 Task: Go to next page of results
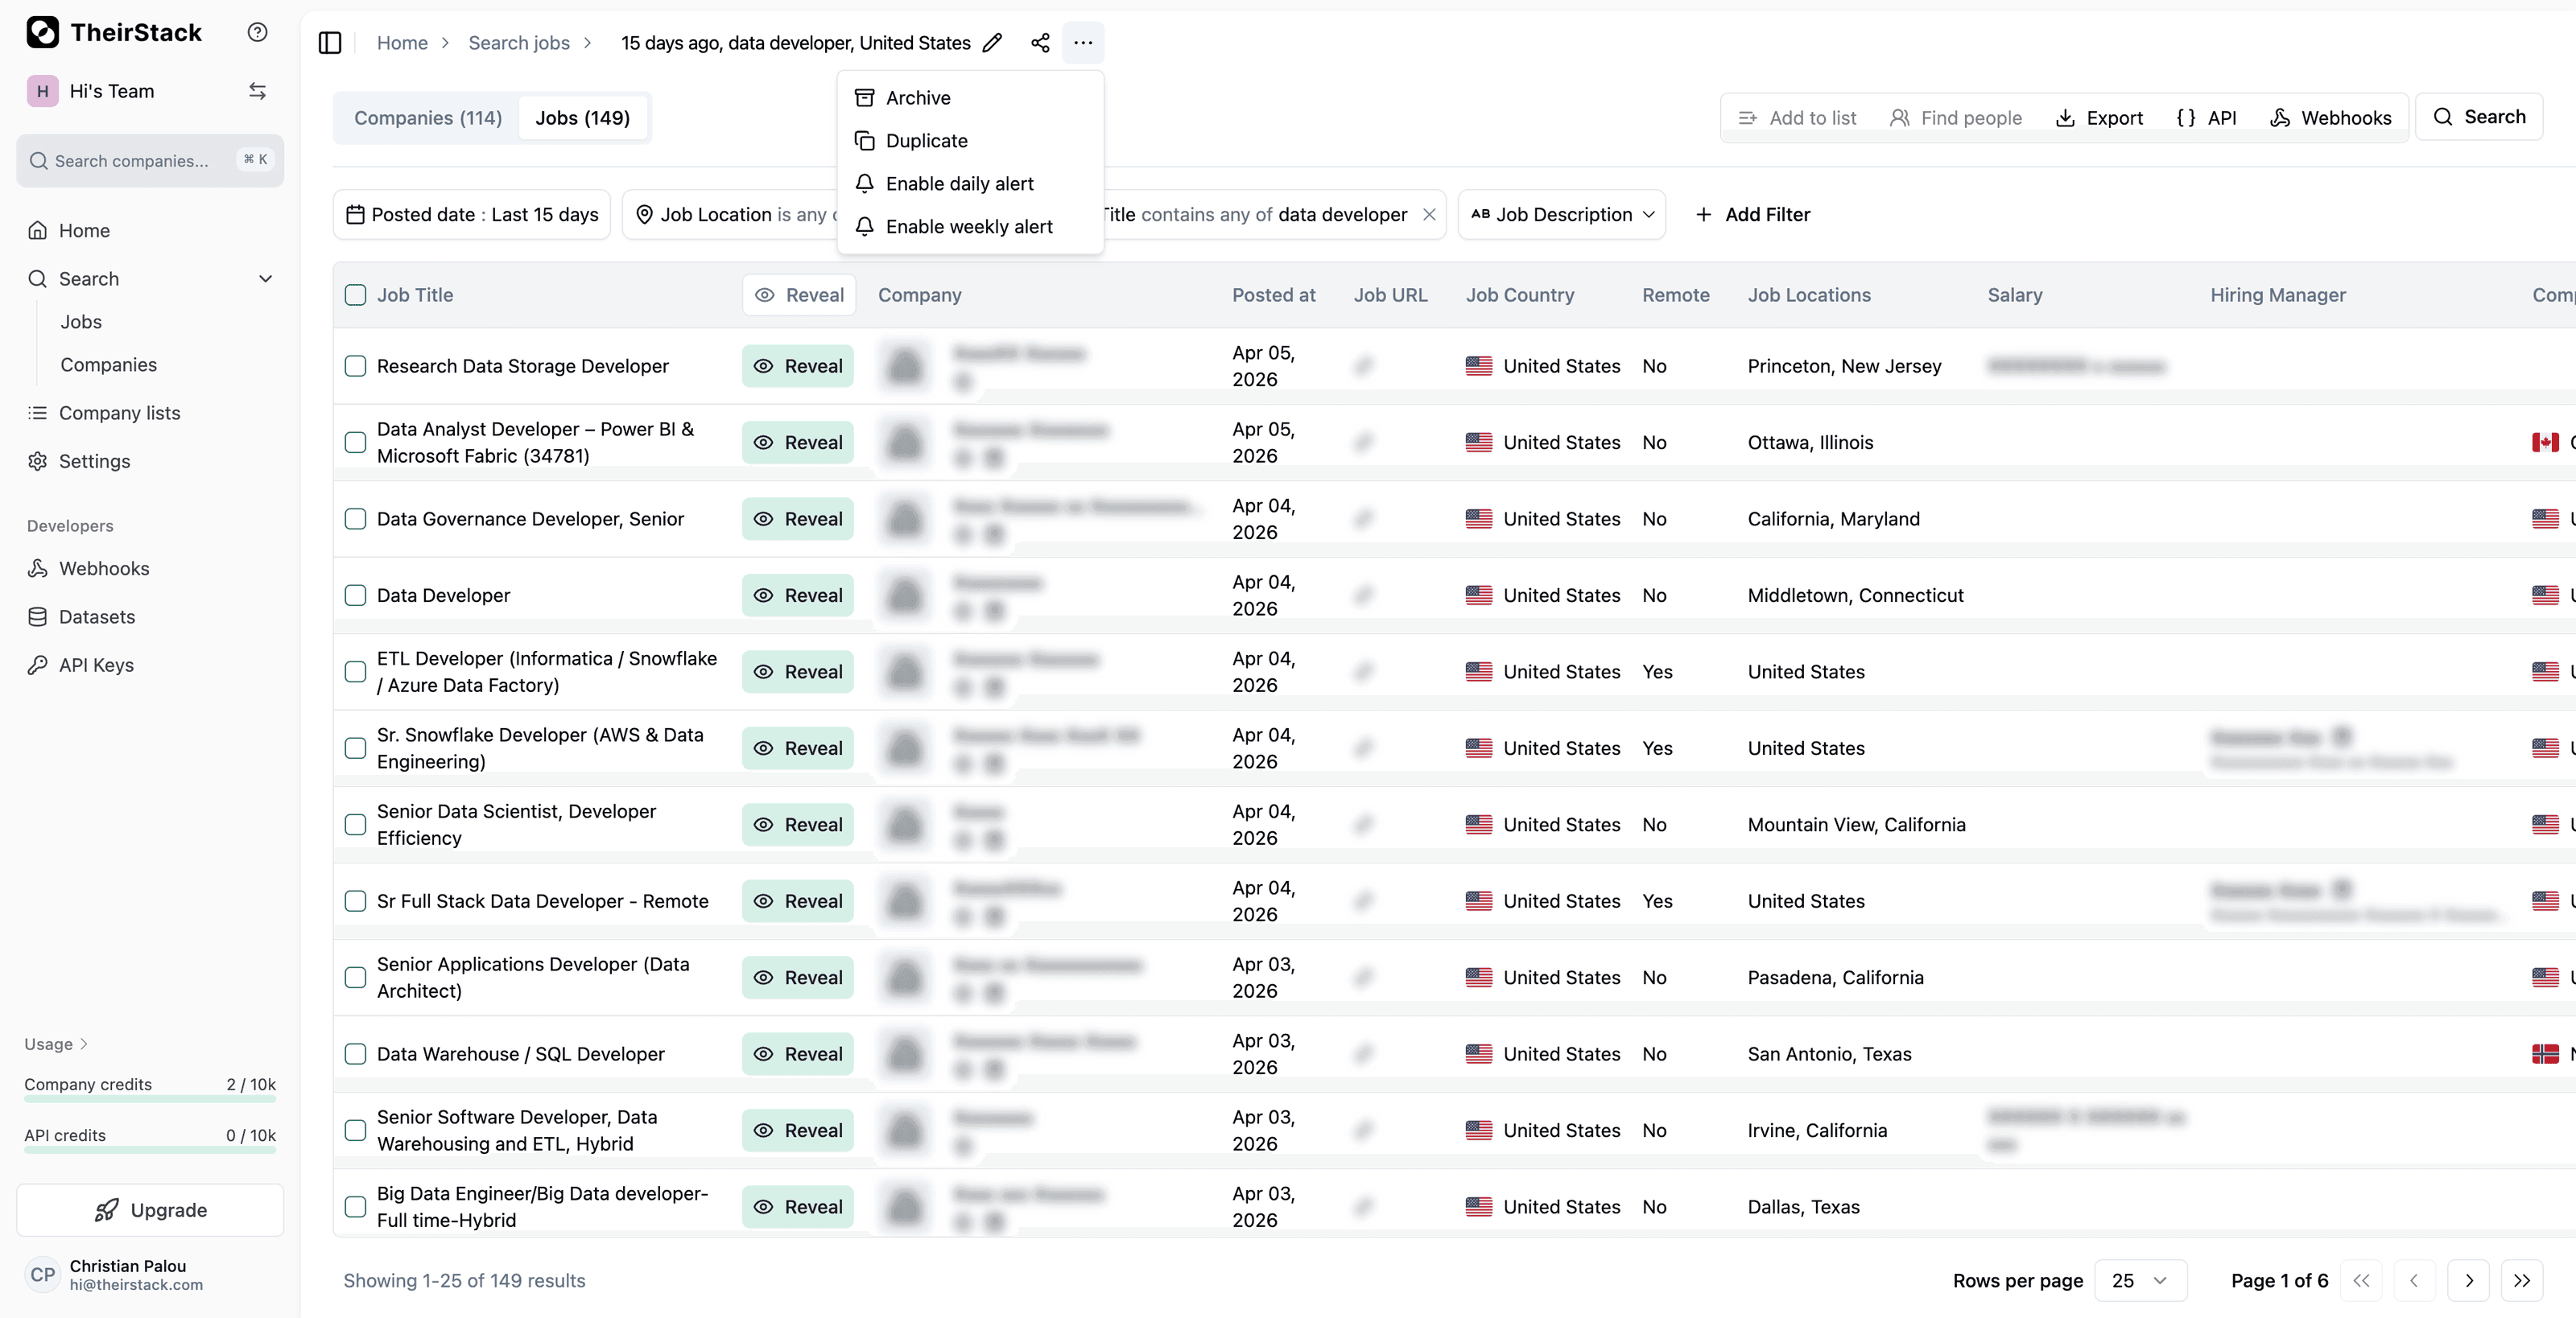coord(2469,1280)
